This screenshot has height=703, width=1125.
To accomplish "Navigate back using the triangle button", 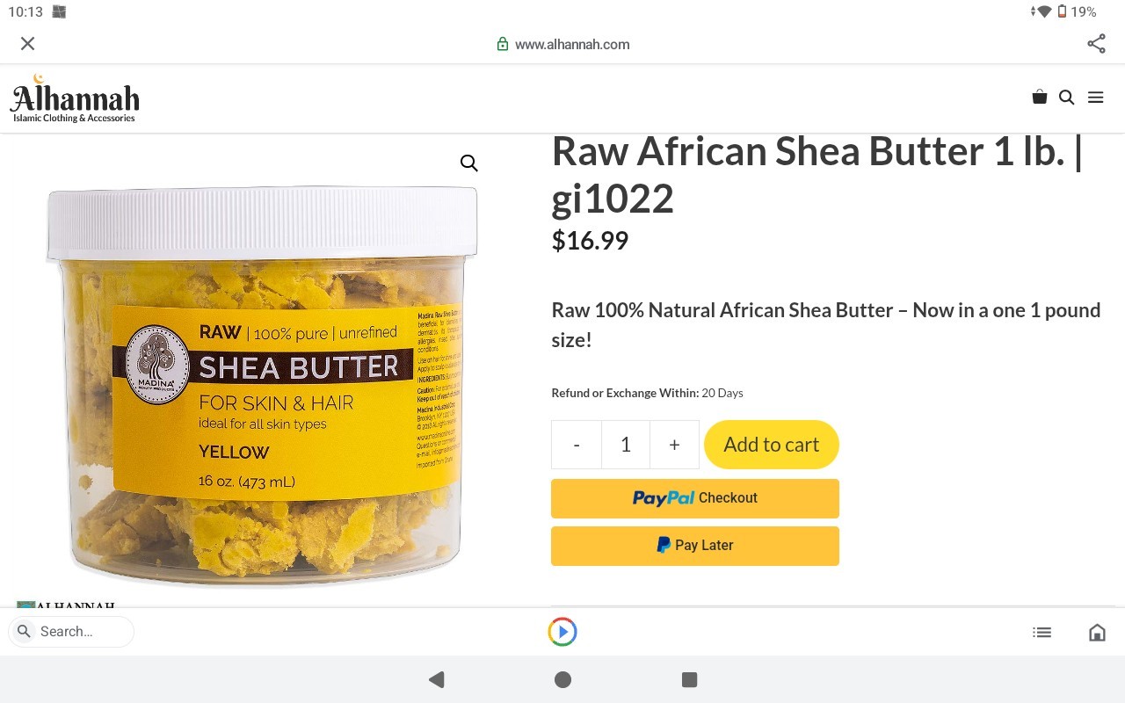I will (x=437, y=679).
